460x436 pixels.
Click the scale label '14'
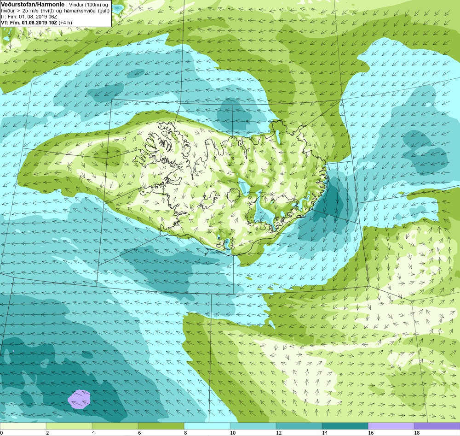coord(325,433)
